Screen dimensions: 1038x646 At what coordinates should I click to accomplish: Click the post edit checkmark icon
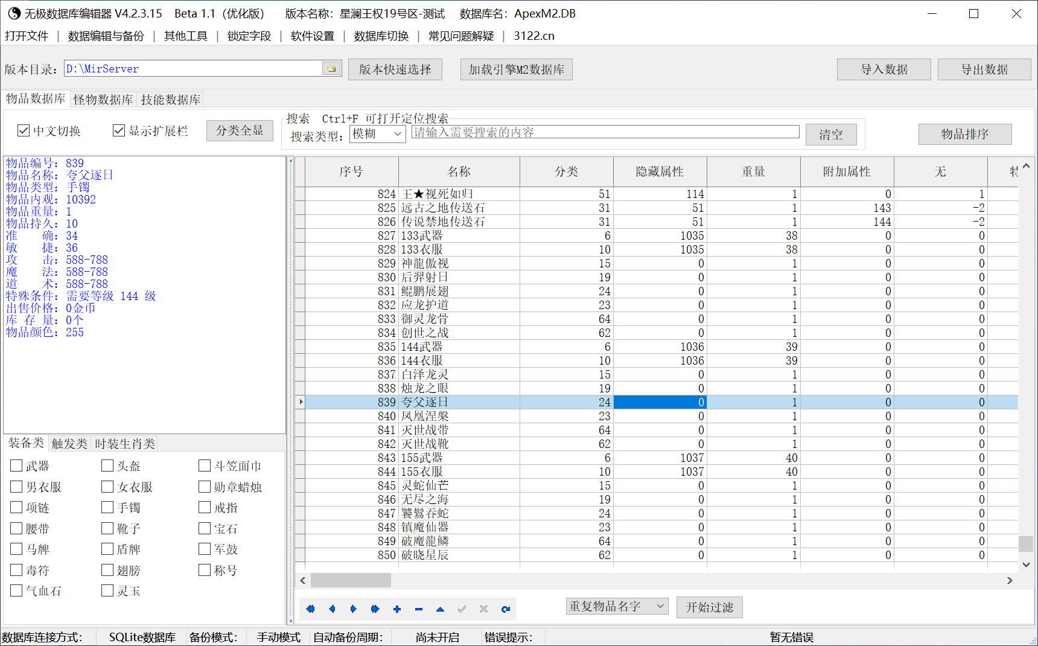(x=462, y=609)
